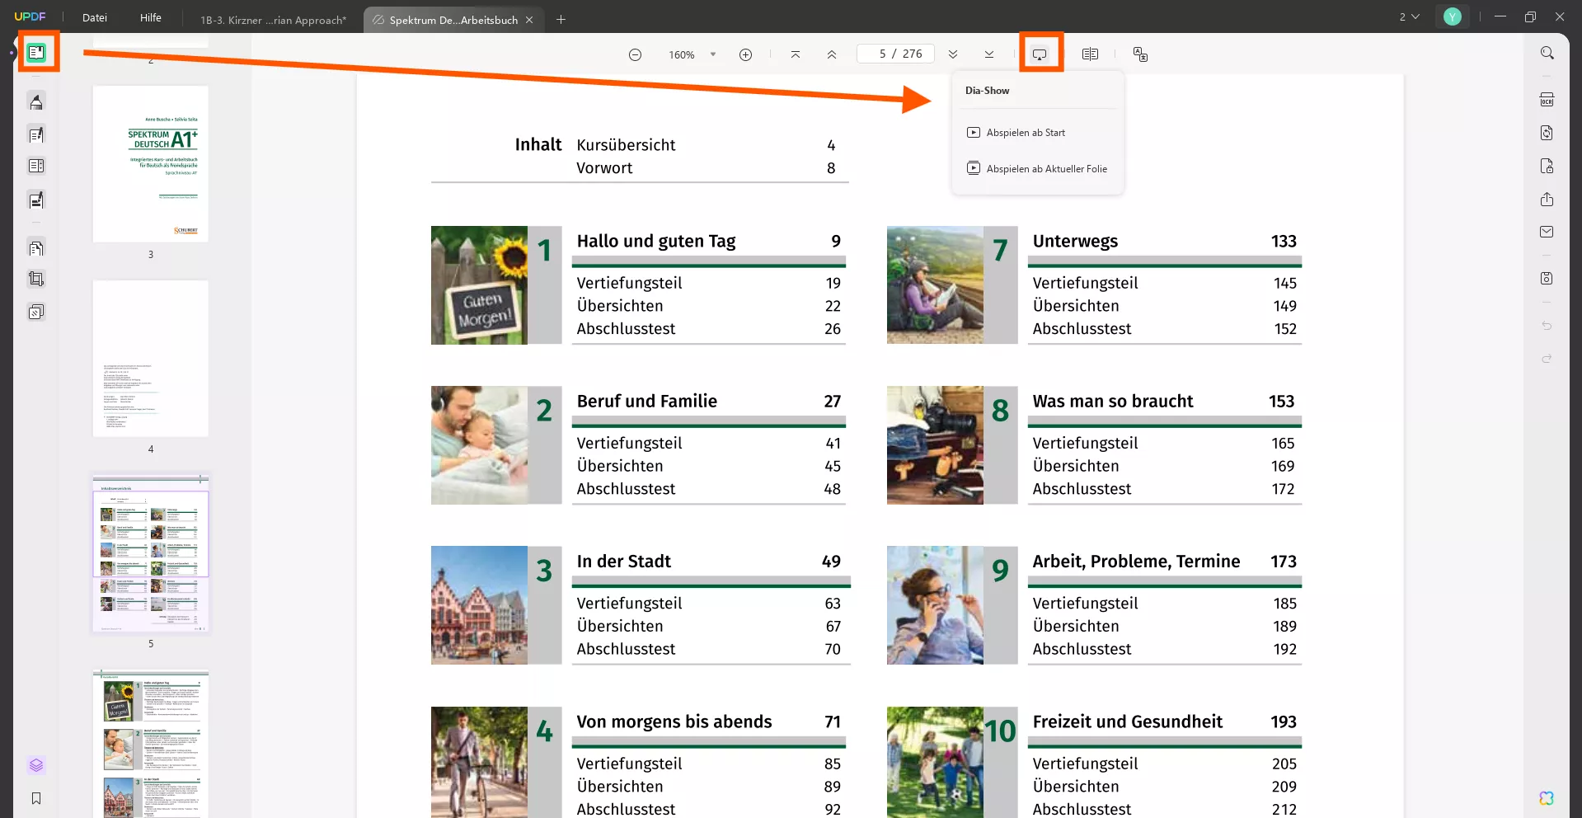Go to the next page
The width and height of the screenshot is (1582, 818).
953,54
